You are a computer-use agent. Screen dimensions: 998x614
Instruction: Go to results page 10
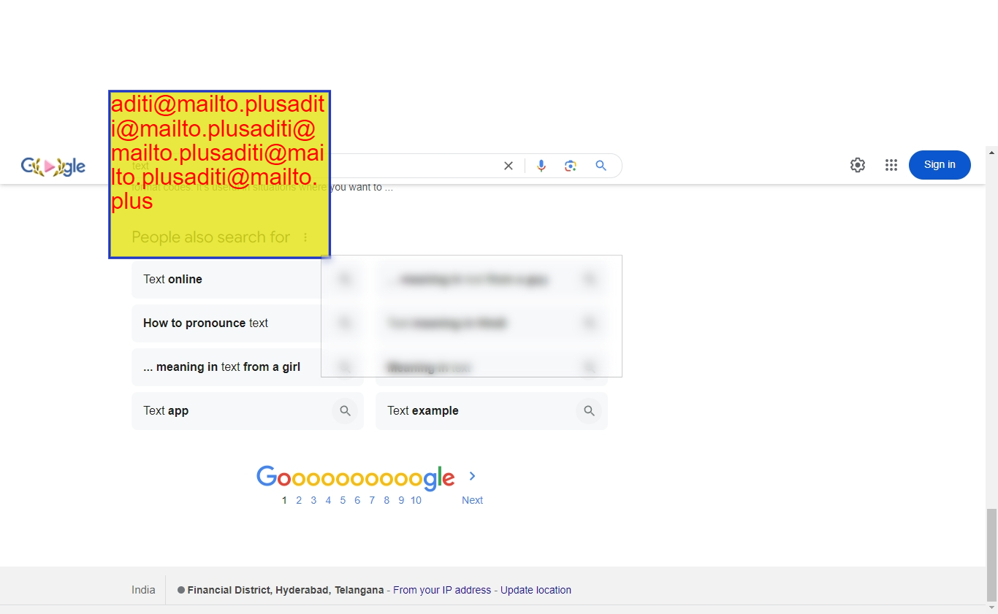point(416,500)
